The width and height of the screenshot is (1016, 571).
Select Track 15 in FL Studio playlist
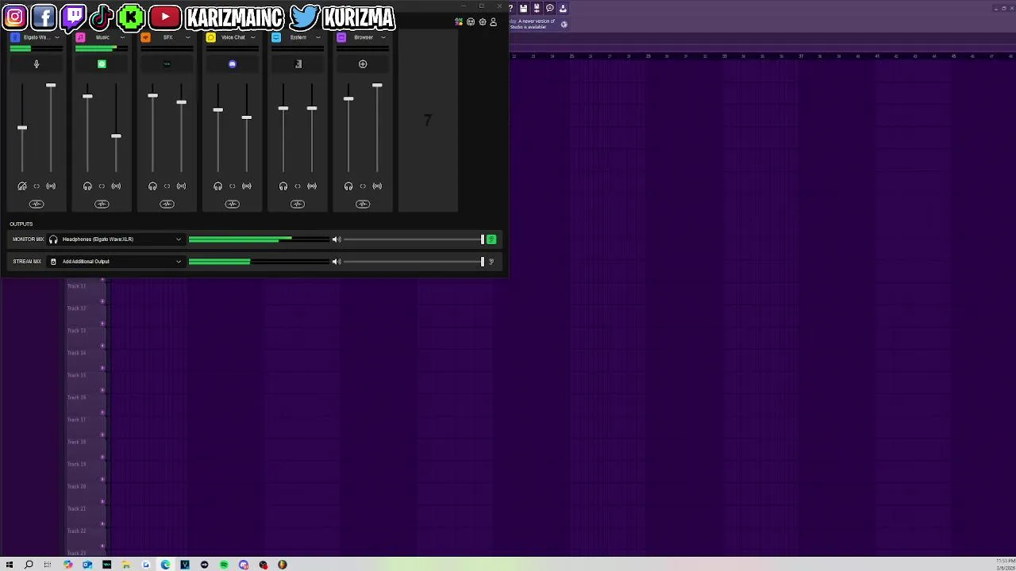click(x=76, y=375)
